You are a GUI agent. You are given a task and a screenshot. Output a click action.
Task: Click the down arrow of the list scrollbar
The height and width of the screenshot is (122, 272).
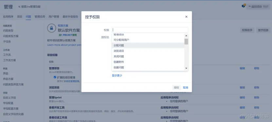[x=186, y=69]
